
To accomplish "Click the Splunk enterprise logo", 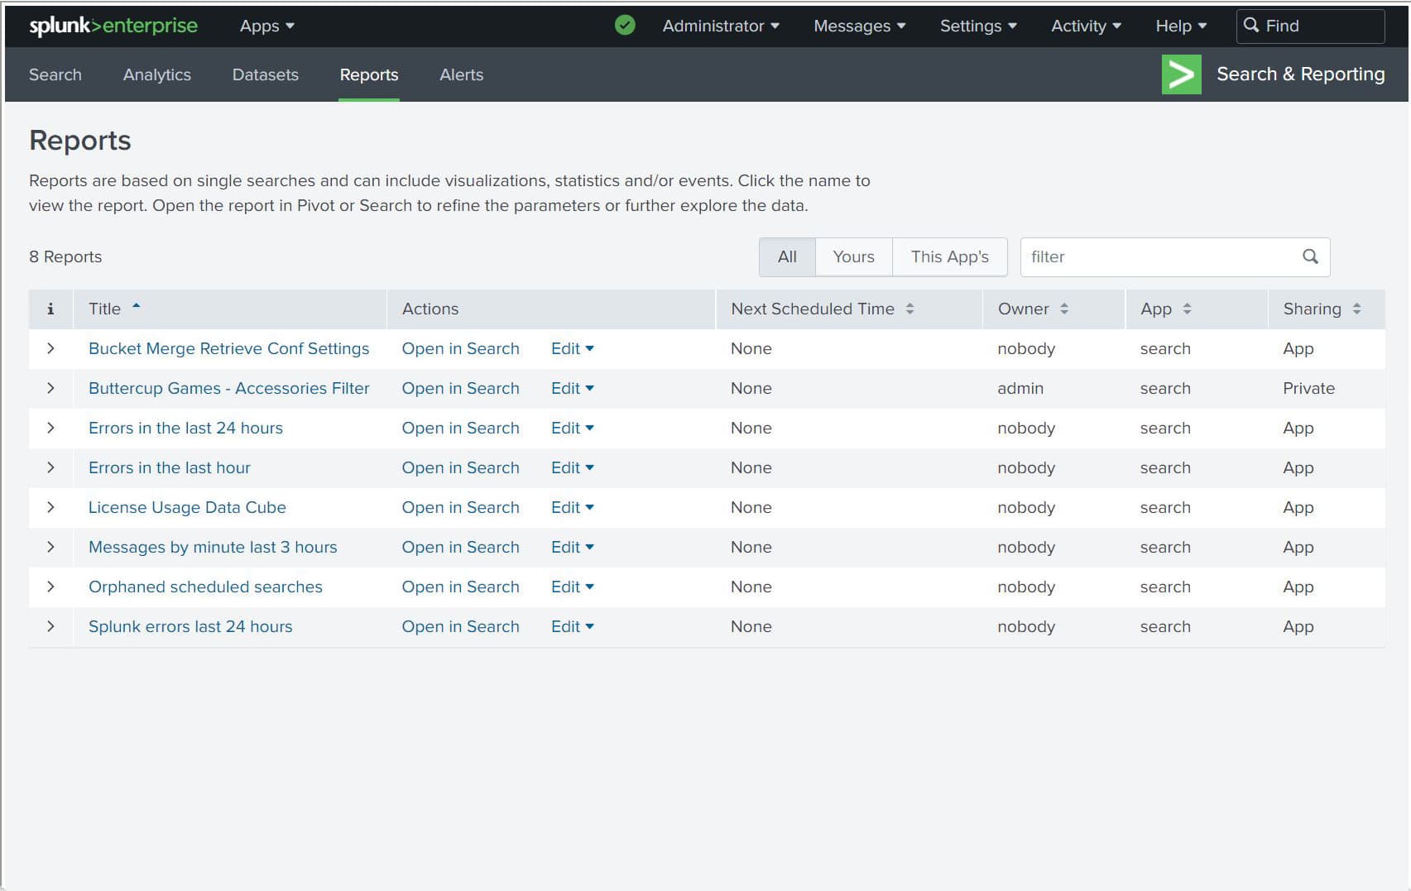I will pyautogui.click(x=113, y=26).
